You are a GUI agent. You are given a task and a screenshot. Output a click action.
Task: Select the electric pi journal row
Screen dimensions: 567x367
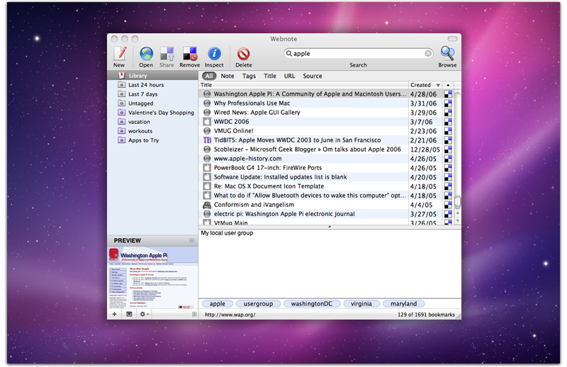pyautogui.click(x=326, y=214)
